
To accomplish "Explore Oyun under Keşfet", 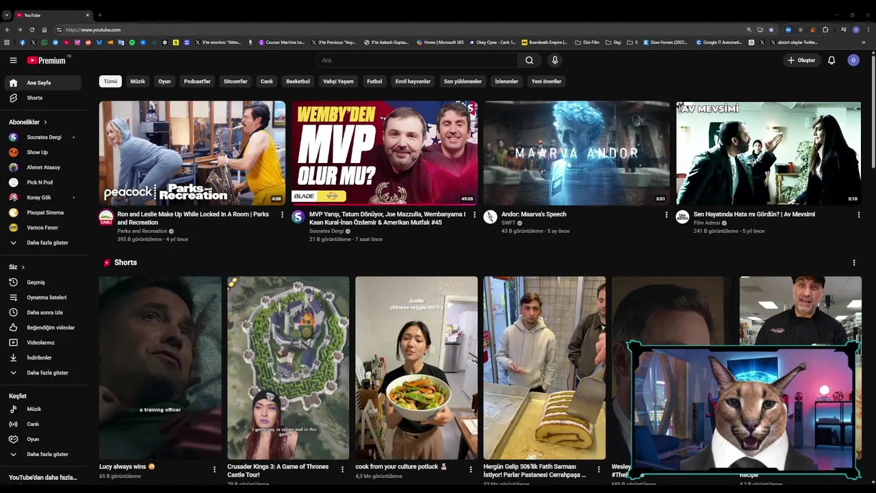I will pyautogui.click(x=43, y=439).
